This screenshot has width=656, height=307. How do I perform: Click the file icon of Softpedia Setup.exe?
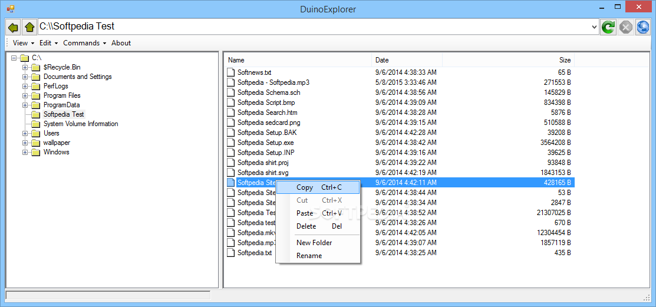(x=231, y=143)
